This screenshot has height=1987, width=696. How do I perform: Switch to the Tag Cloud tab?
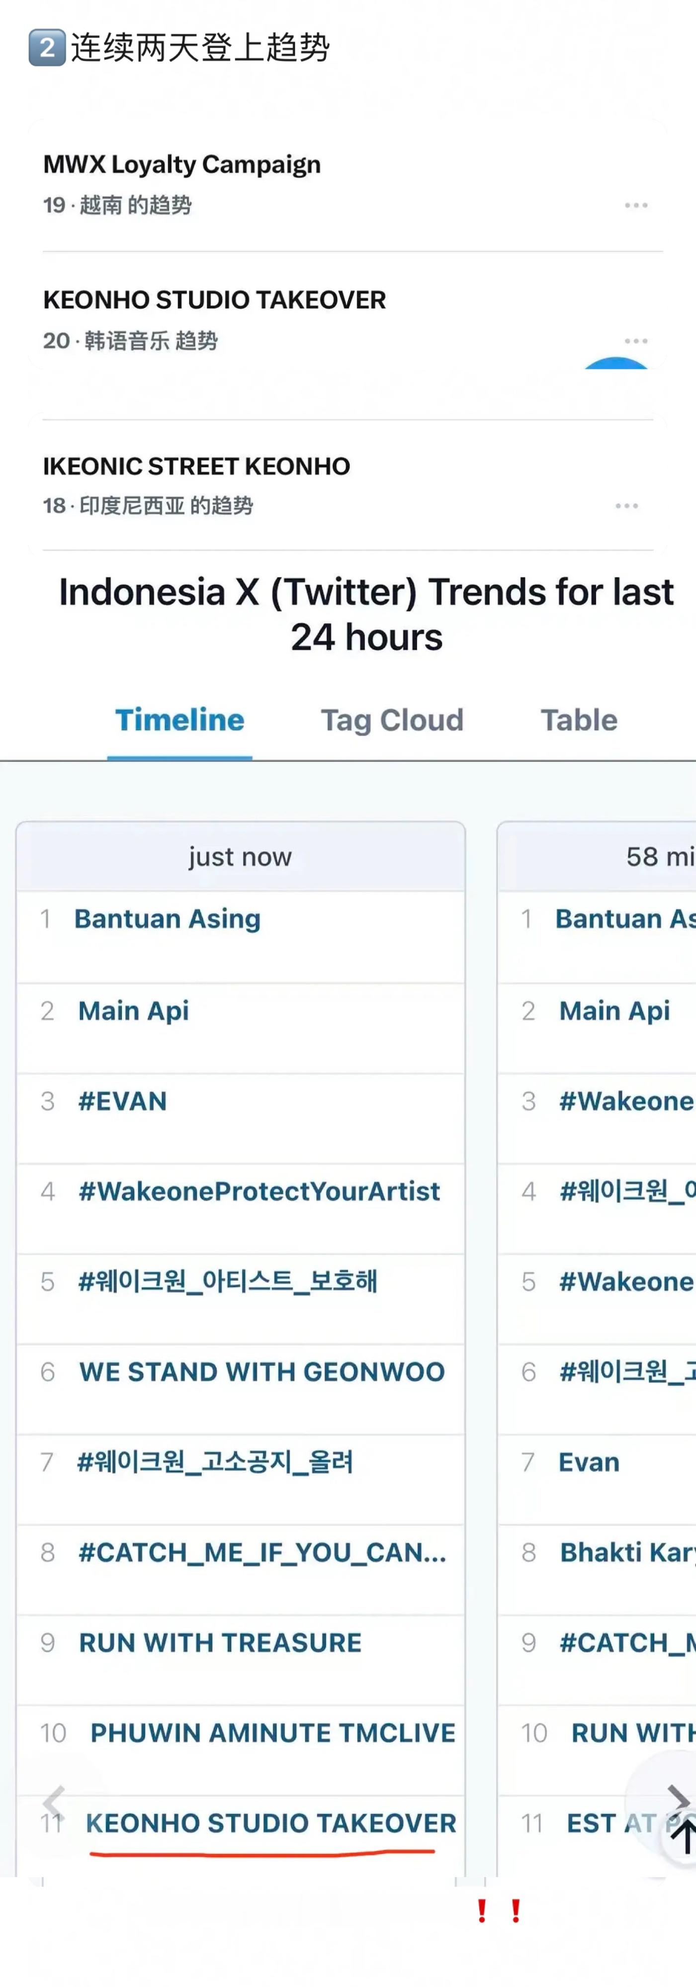click(x=392, y=720)
